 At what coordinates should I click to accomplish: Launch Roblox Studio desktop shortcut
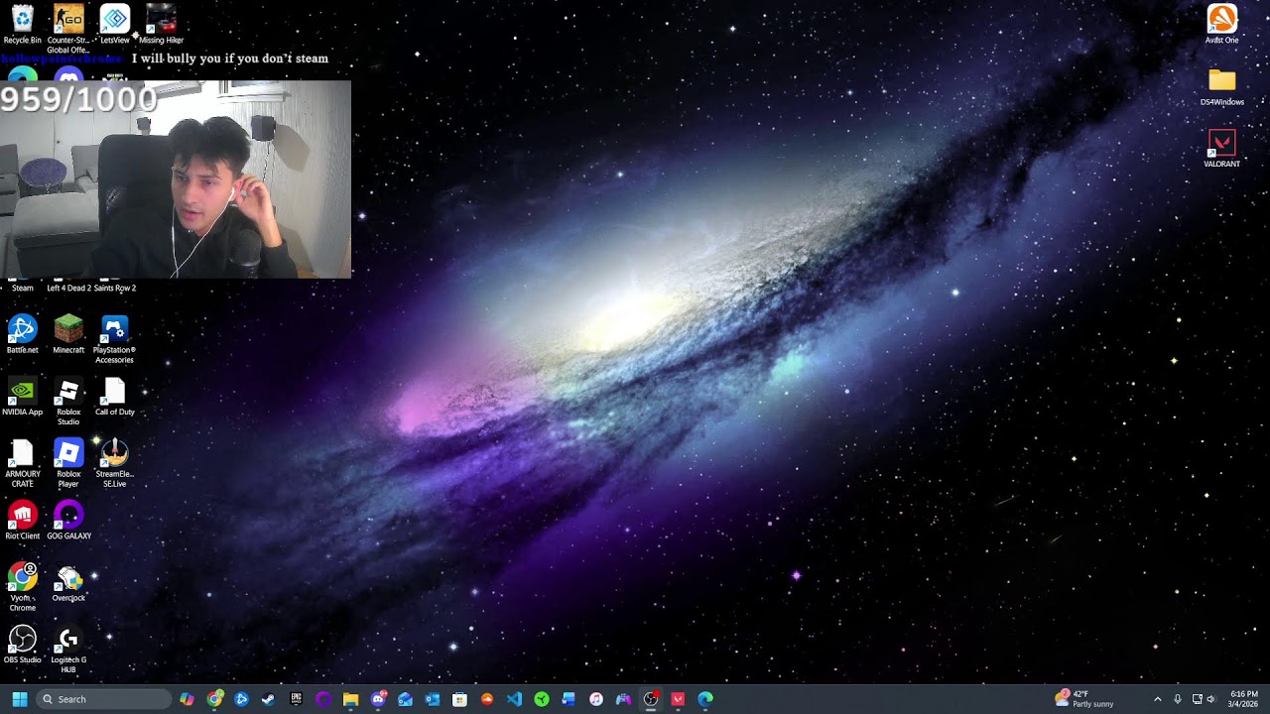[x=68, y=401]
